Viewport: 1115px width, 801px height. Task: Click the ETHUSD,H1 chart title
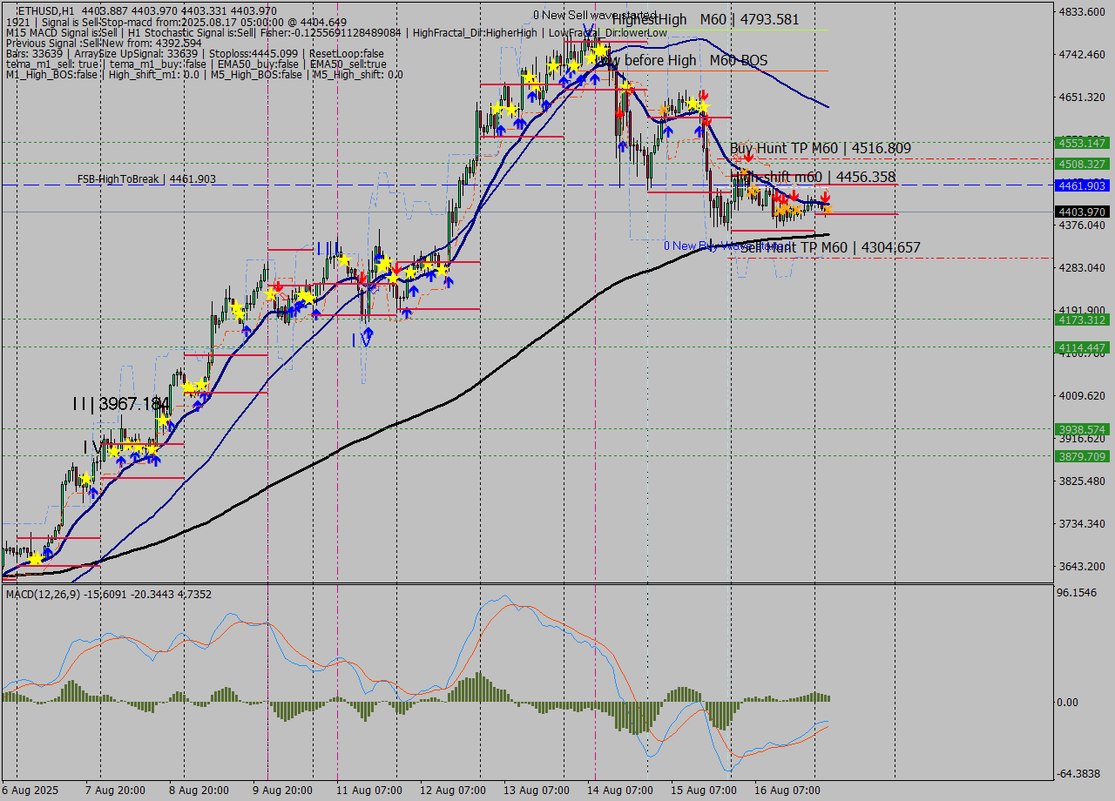click(x=45, y=10)
